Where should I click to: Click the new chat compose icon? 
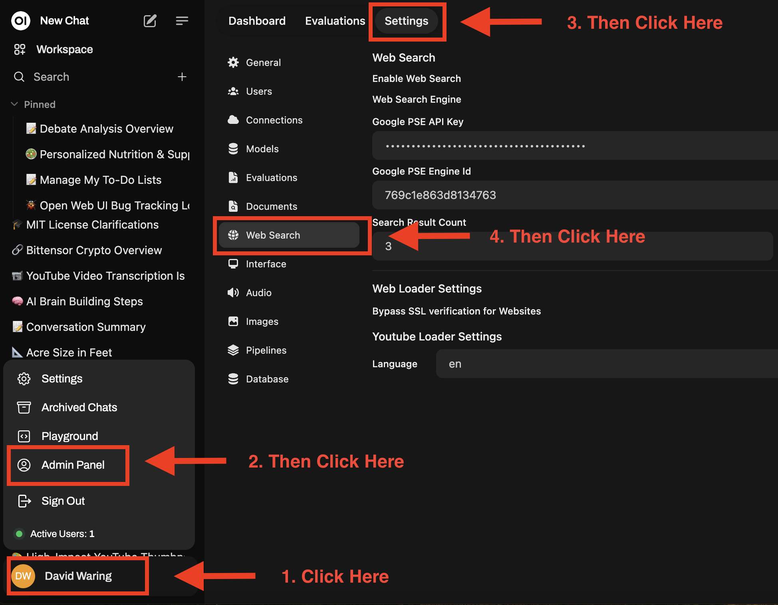coord(150,21)
